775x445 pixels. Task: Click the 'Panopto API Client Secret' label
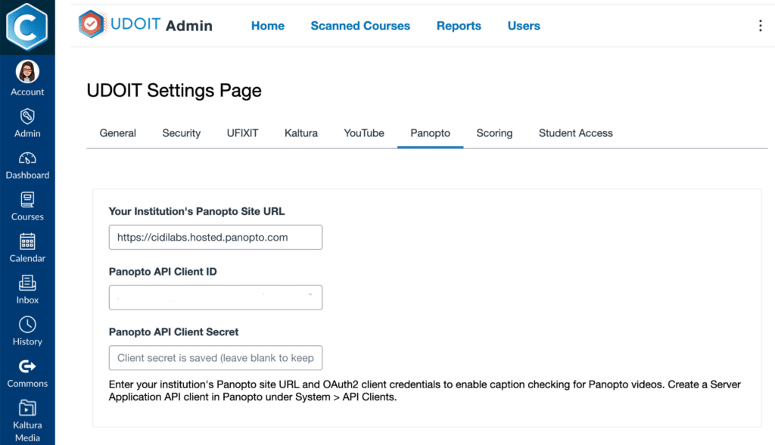[x=173, y=331]
